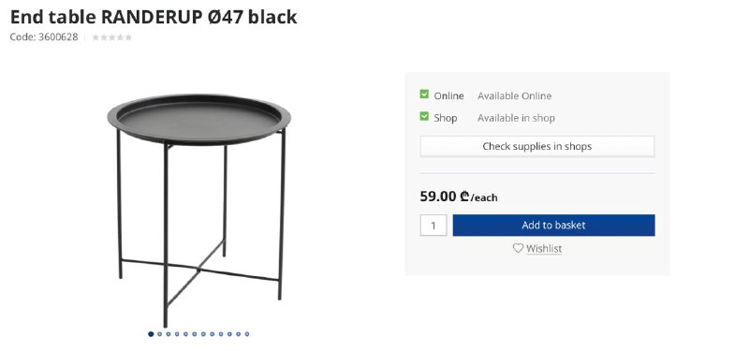The image size is (749, 351).
Task: Select the sixth image carousel dot
Action: click(195, 334)
